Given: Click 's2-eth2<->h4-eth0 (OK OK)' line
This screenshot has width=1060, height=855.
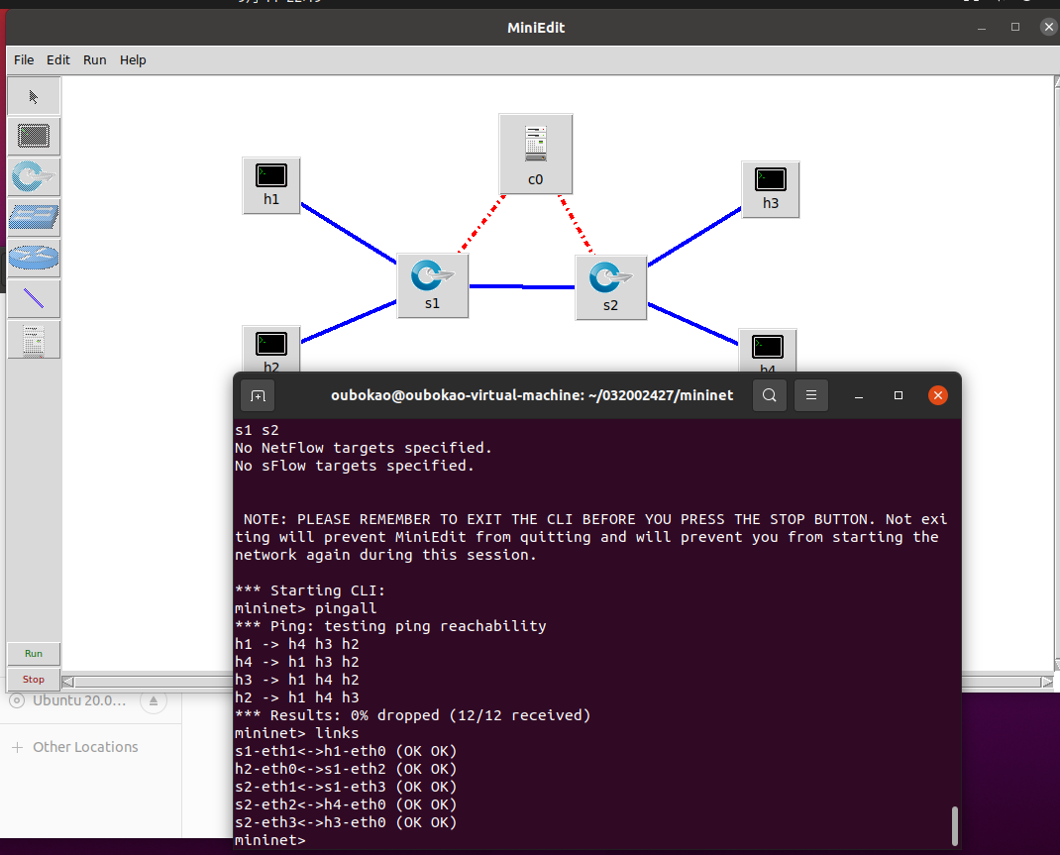Looking at the screenshot, I should point(346,804).
